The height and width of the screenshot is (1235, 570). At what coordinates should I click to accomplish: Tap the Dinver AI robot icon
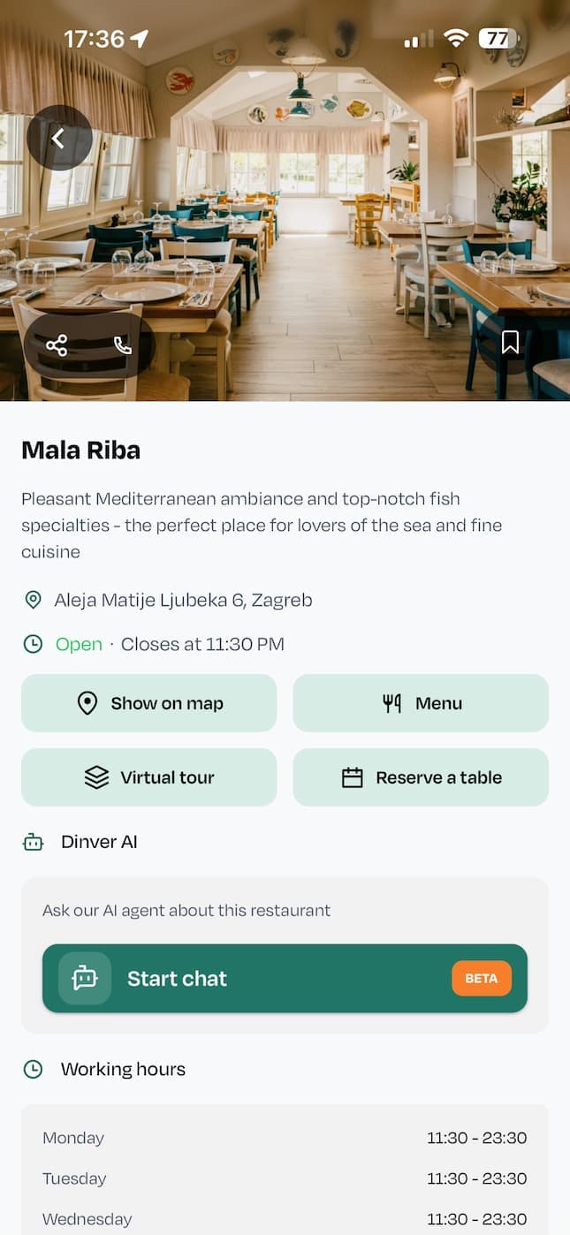pyautogui.click(x=32, y=842)
